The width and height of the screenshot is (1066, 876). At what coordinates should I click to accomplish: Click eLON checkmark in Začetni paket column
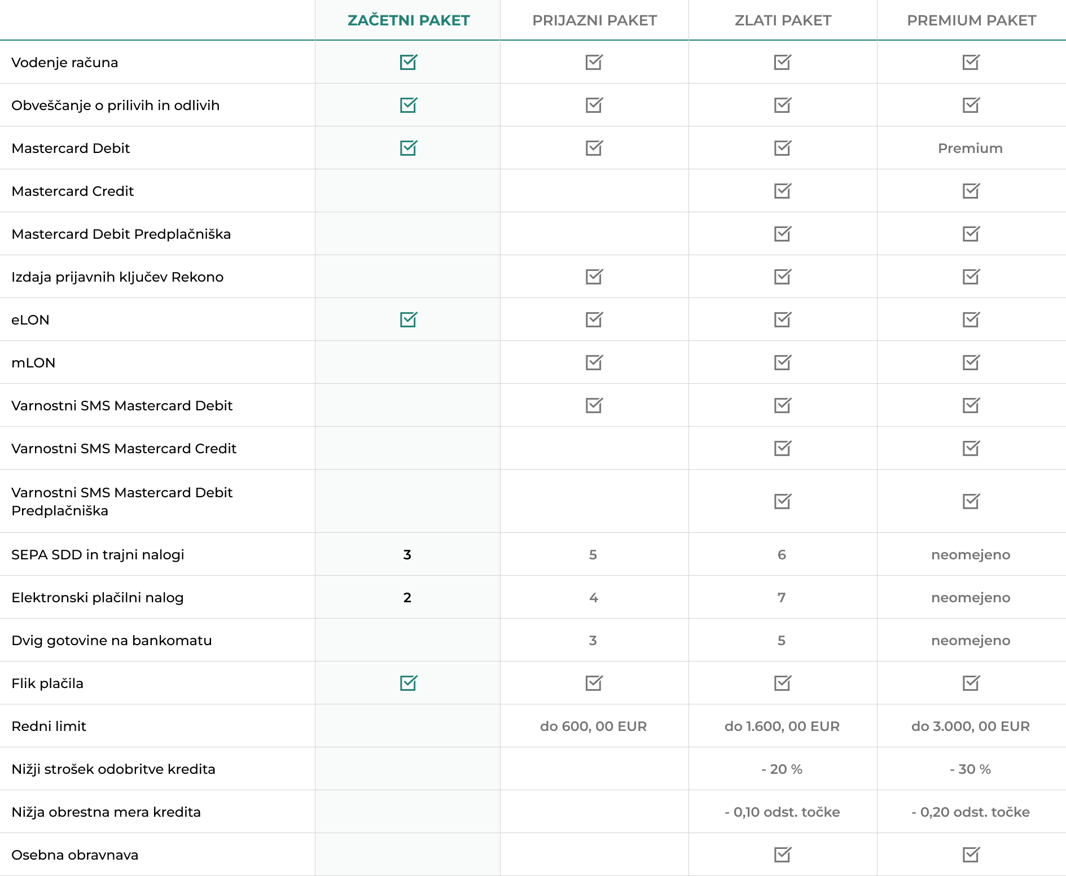click(408, 319)
